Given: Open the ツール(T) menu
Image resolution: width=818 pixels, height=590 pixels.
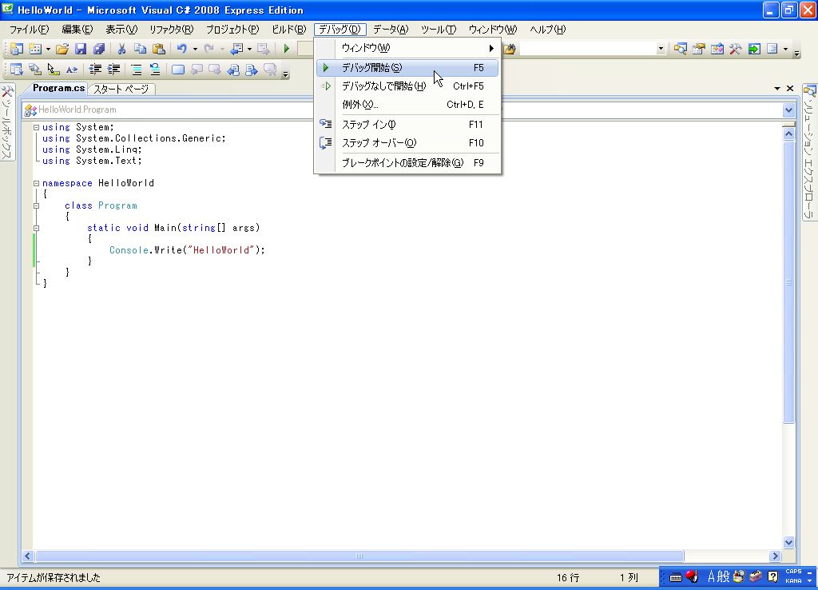Looking at the screenshot, I should (x=439, y=30).
